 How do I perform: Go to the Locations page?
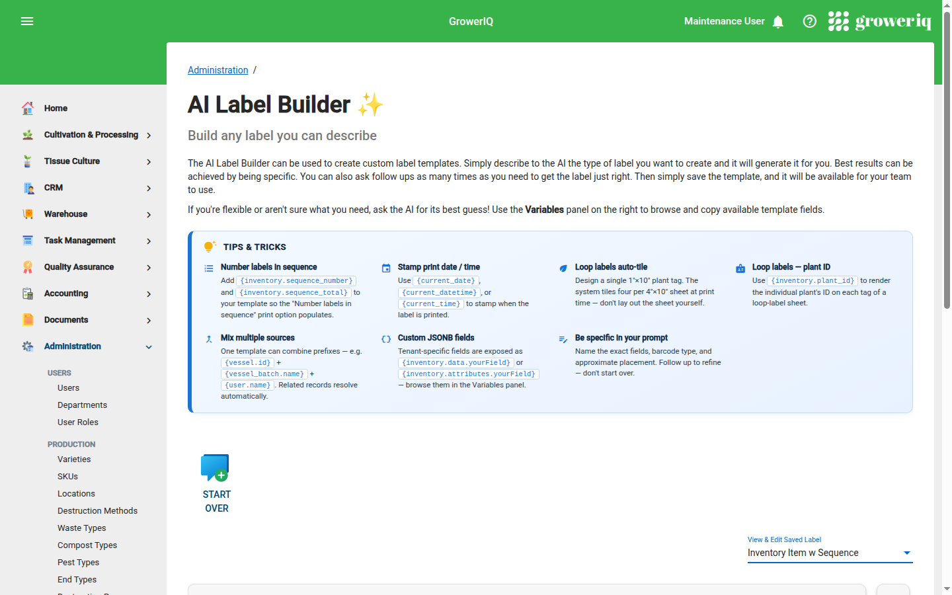click(76, 494)
